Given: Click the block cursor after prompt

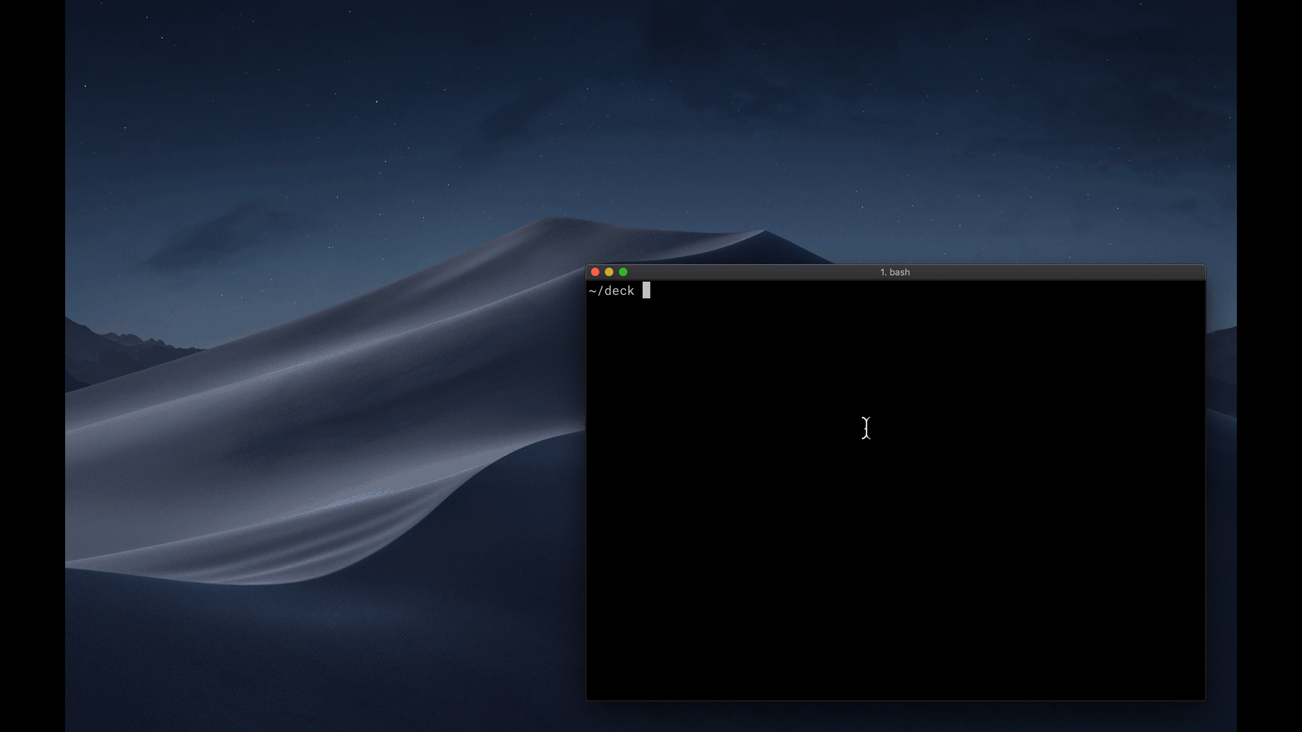Looking at the screenshot, I should (x=646, y=291).
